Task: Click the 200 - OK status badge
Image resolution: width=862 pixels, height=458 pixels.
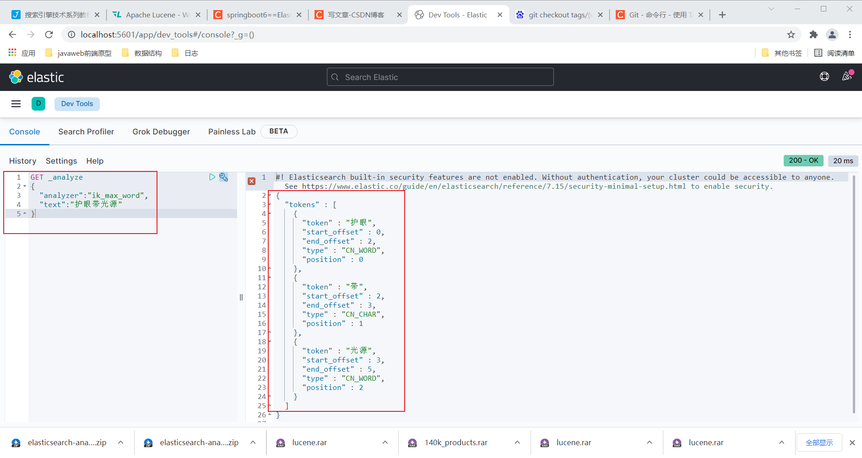Action: click(803, 160)
